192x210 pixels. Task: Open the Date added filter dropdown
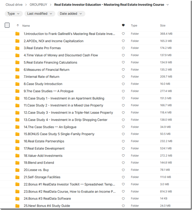click(x=71, y=14)
